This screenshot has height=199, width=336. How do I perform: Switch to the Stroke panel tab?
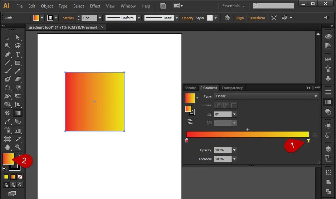pos(190,88)
